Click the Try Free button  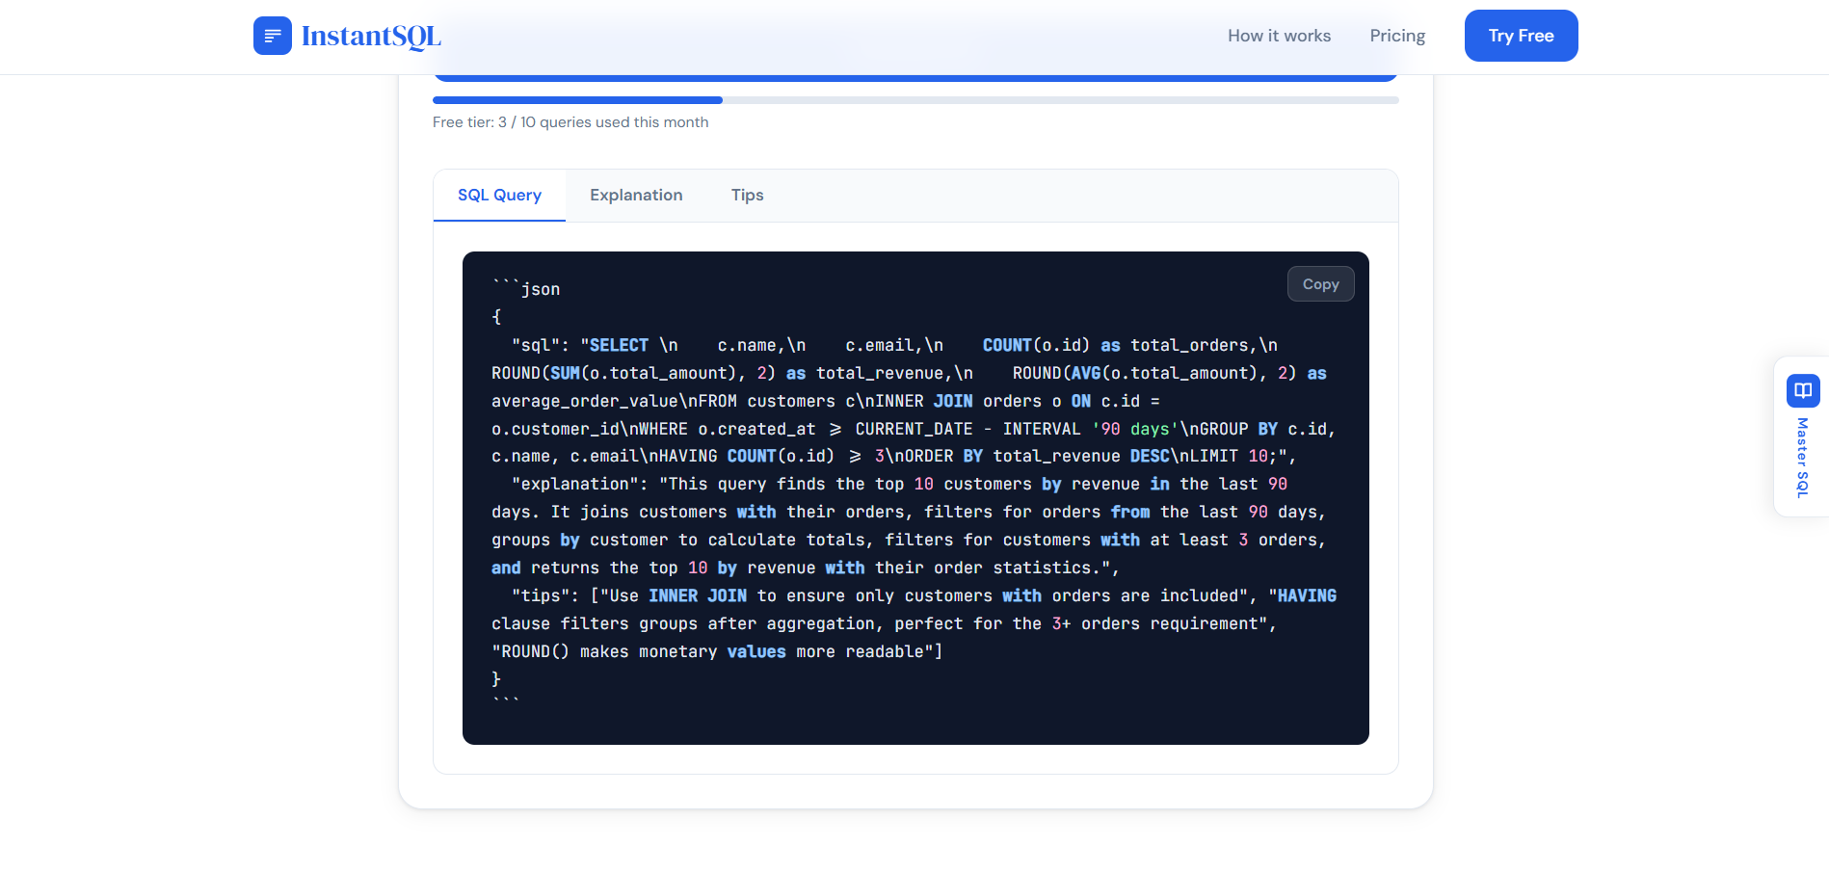click(1521, 35)
